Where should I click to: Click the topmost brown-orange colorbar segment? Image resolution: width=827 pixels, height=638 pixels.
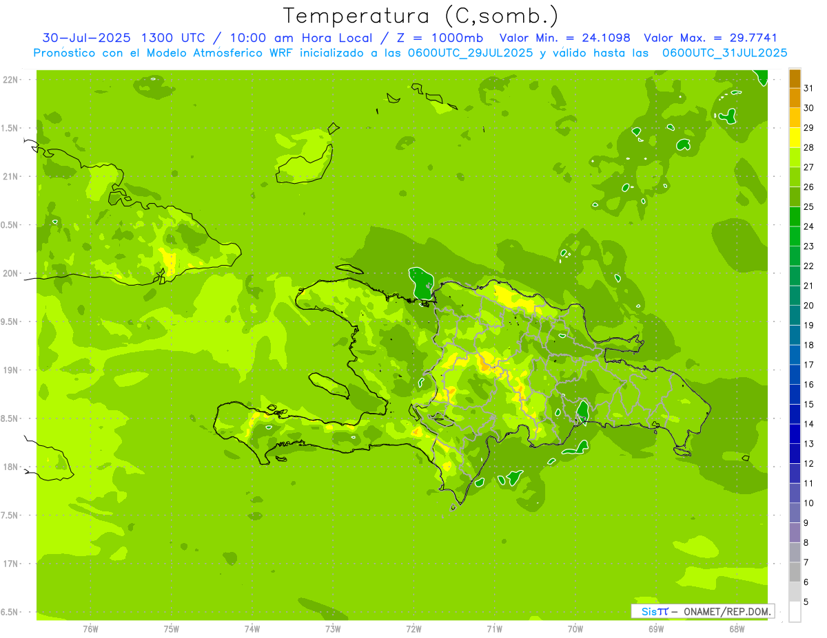[795, 78]
